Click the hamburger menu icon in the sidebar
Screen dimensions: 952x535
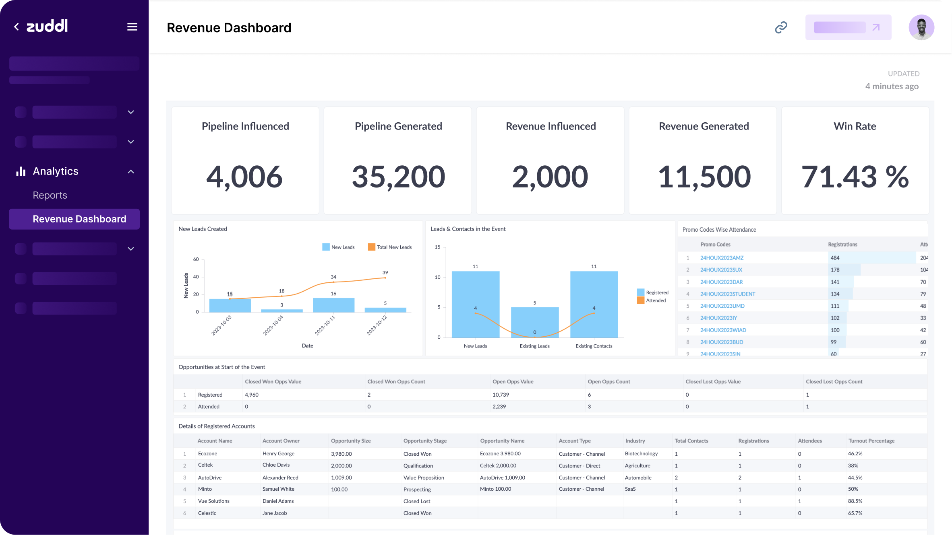point(132,27)
